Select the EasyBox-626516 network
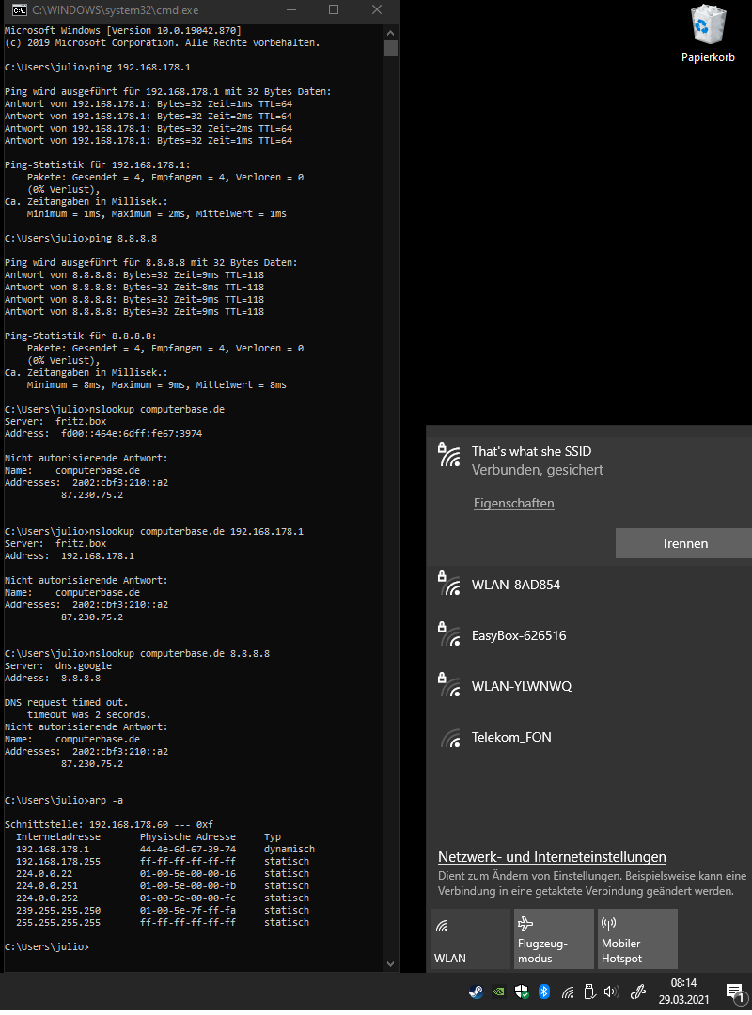 [x=588, y=635]
